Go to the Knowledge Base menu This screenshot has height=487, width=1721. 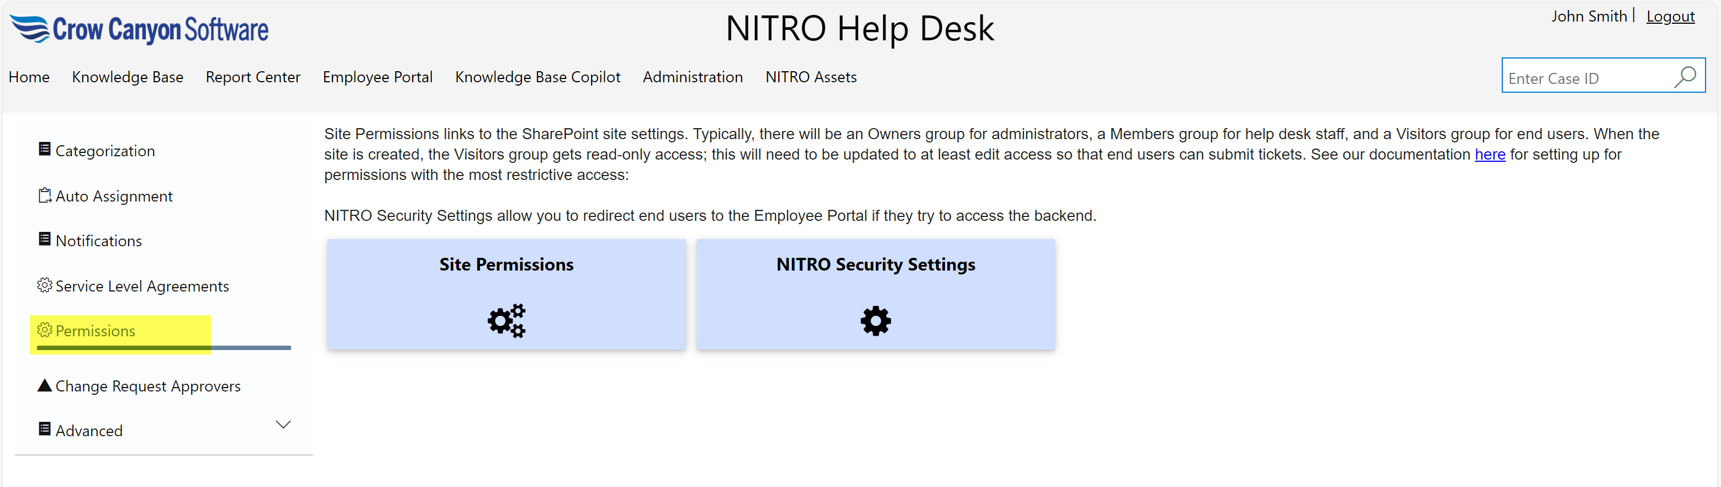[128, 77]
